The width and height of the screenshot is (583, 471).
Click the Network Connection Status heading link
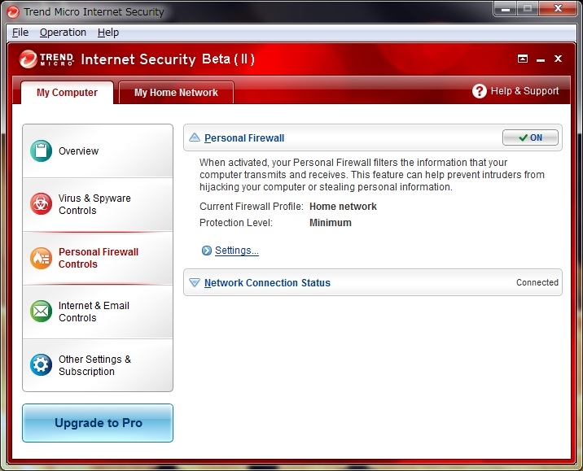tap(267, 283)
